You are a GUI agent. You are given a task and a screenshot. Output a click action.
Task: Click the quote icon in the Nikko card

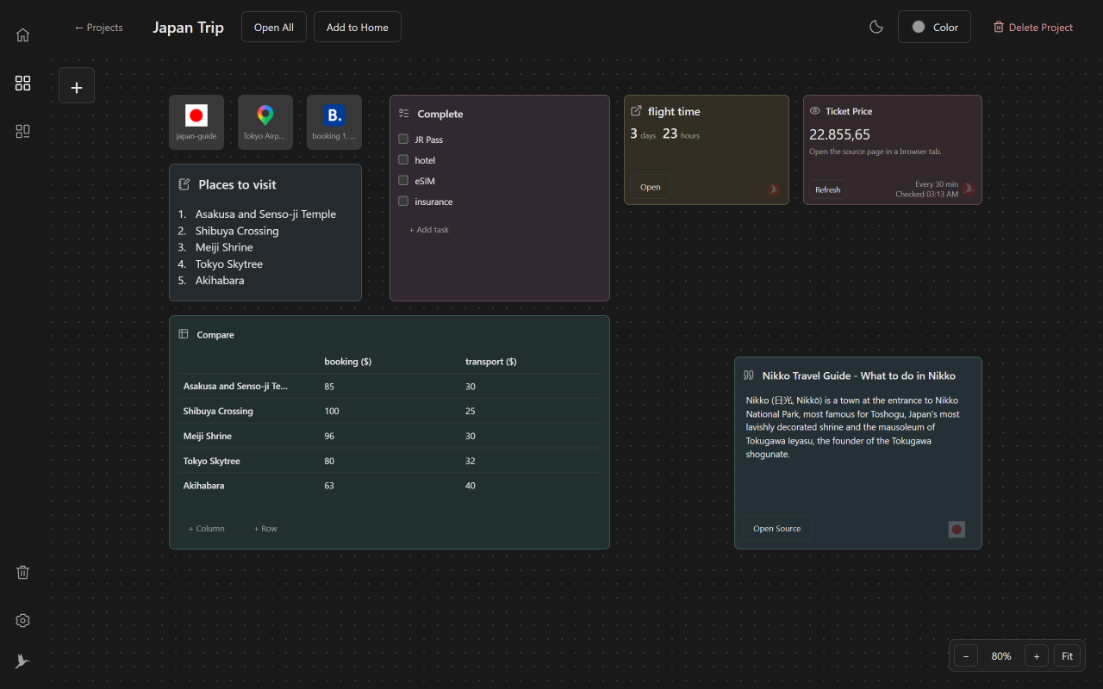click(x=749, y=376)
